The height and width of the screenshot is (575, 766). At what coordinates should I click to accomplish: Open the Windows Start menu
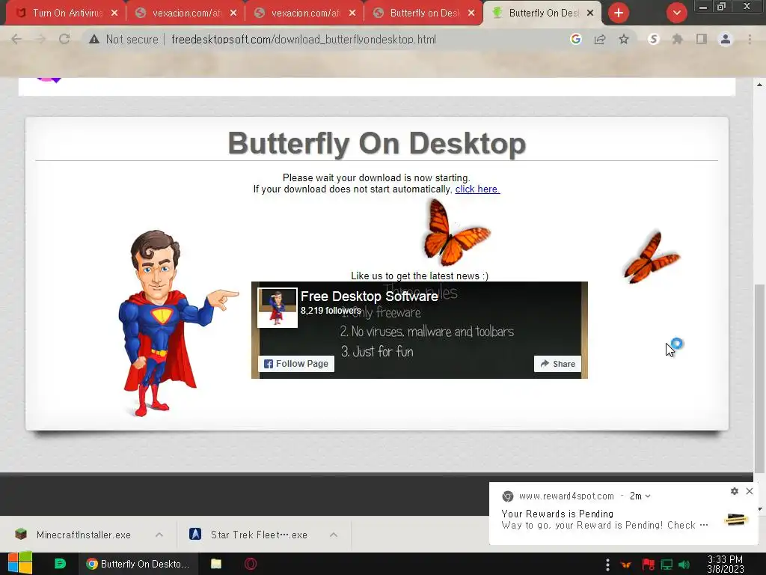coord(20,564)
